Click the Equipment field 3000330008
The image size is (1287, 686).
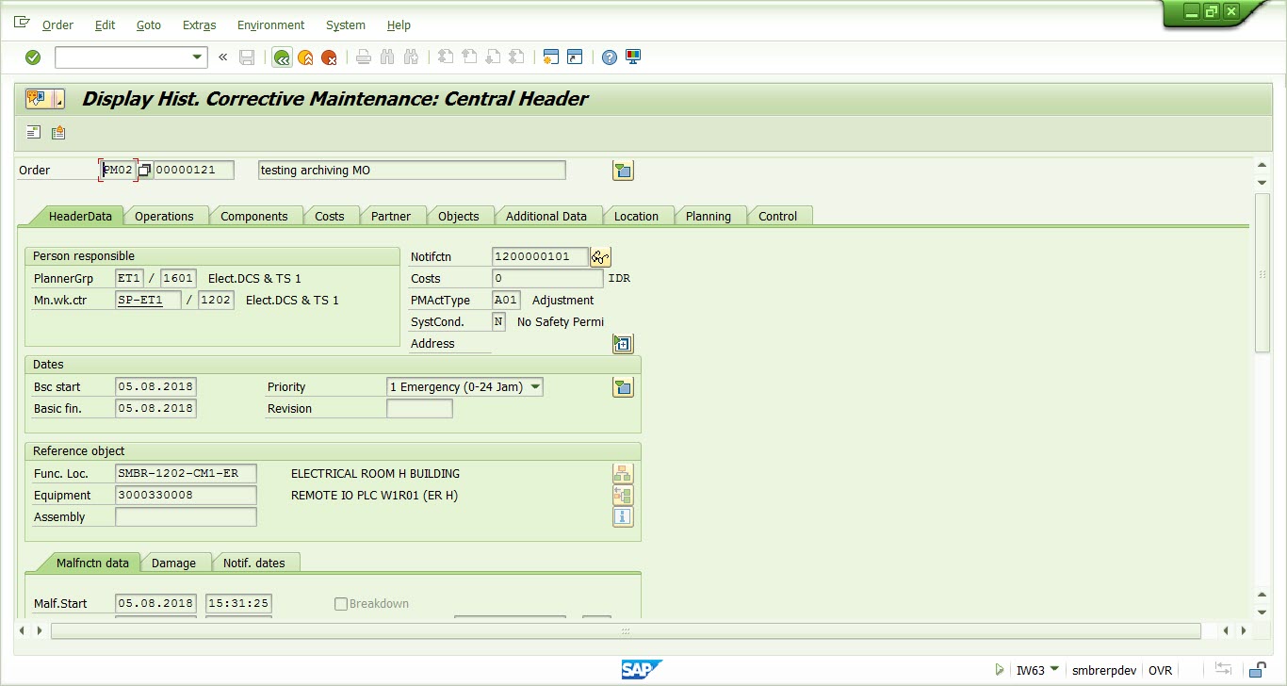(186, 496)
